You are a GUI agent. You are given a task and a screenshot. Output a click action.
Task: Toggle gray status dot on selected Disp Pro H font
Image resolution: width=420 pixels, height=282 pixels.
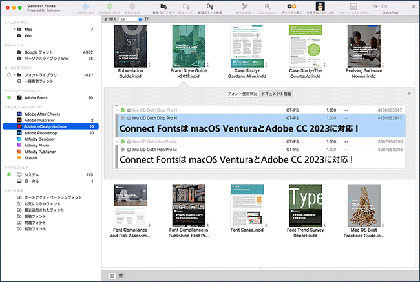point(123,118)
